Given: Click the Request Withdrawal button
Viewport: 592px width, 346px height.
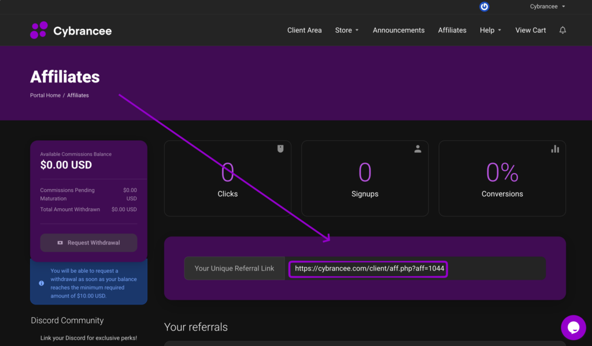Looking at the screenshot, I should pyautogui.click(x=88, y=243).
